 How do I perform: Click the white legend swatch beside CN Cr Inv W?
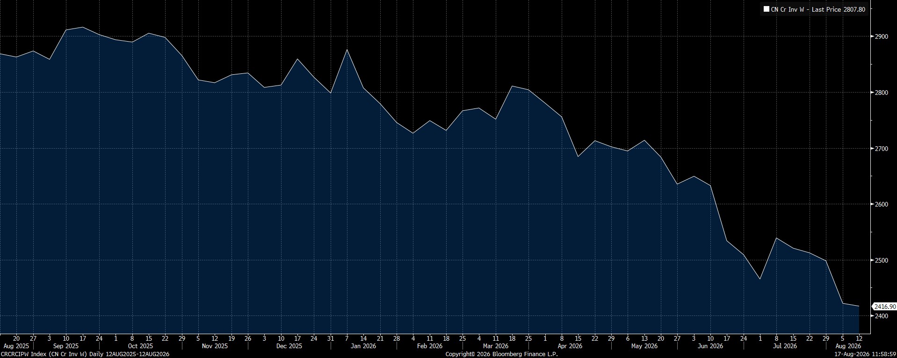[766, 9]
